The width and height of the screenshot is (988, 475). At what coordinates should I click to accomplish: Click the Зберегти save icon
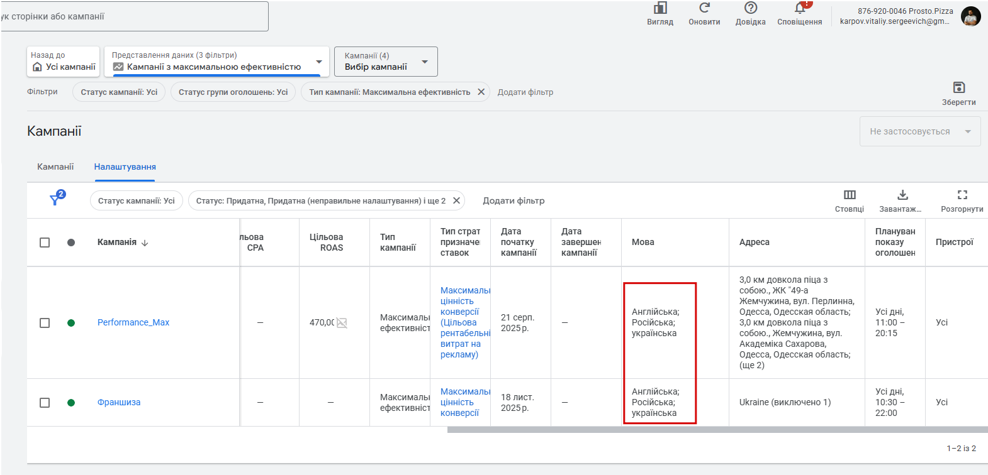click(x=959, y=87)
